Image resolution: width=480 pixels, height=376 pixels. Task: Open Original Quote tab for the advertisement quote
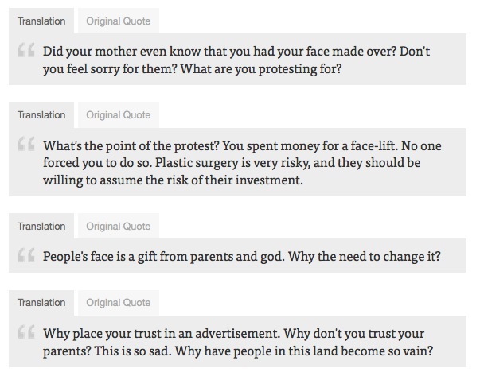[119, 303]
